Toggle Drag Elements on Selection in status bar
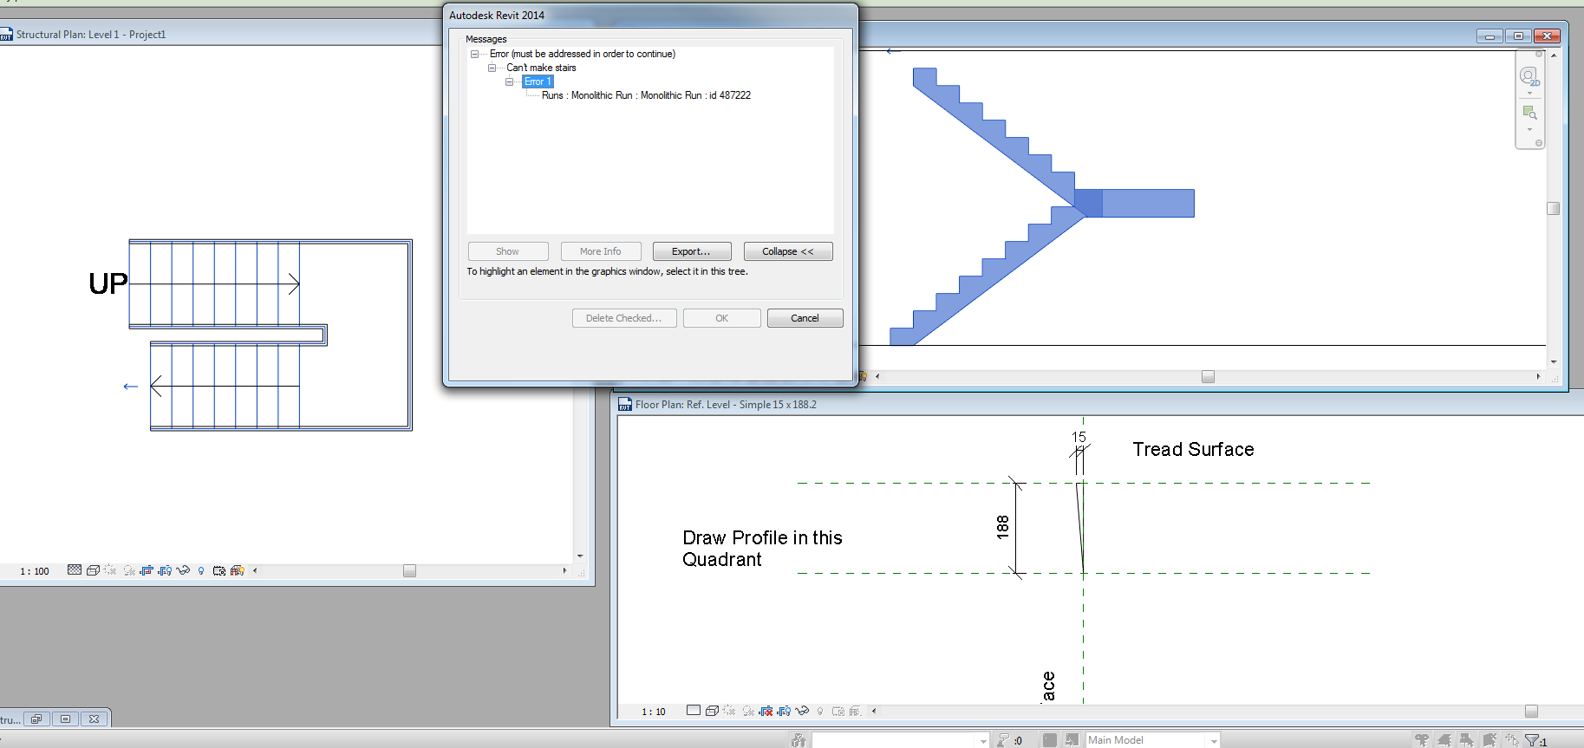 pos(1512,740)
